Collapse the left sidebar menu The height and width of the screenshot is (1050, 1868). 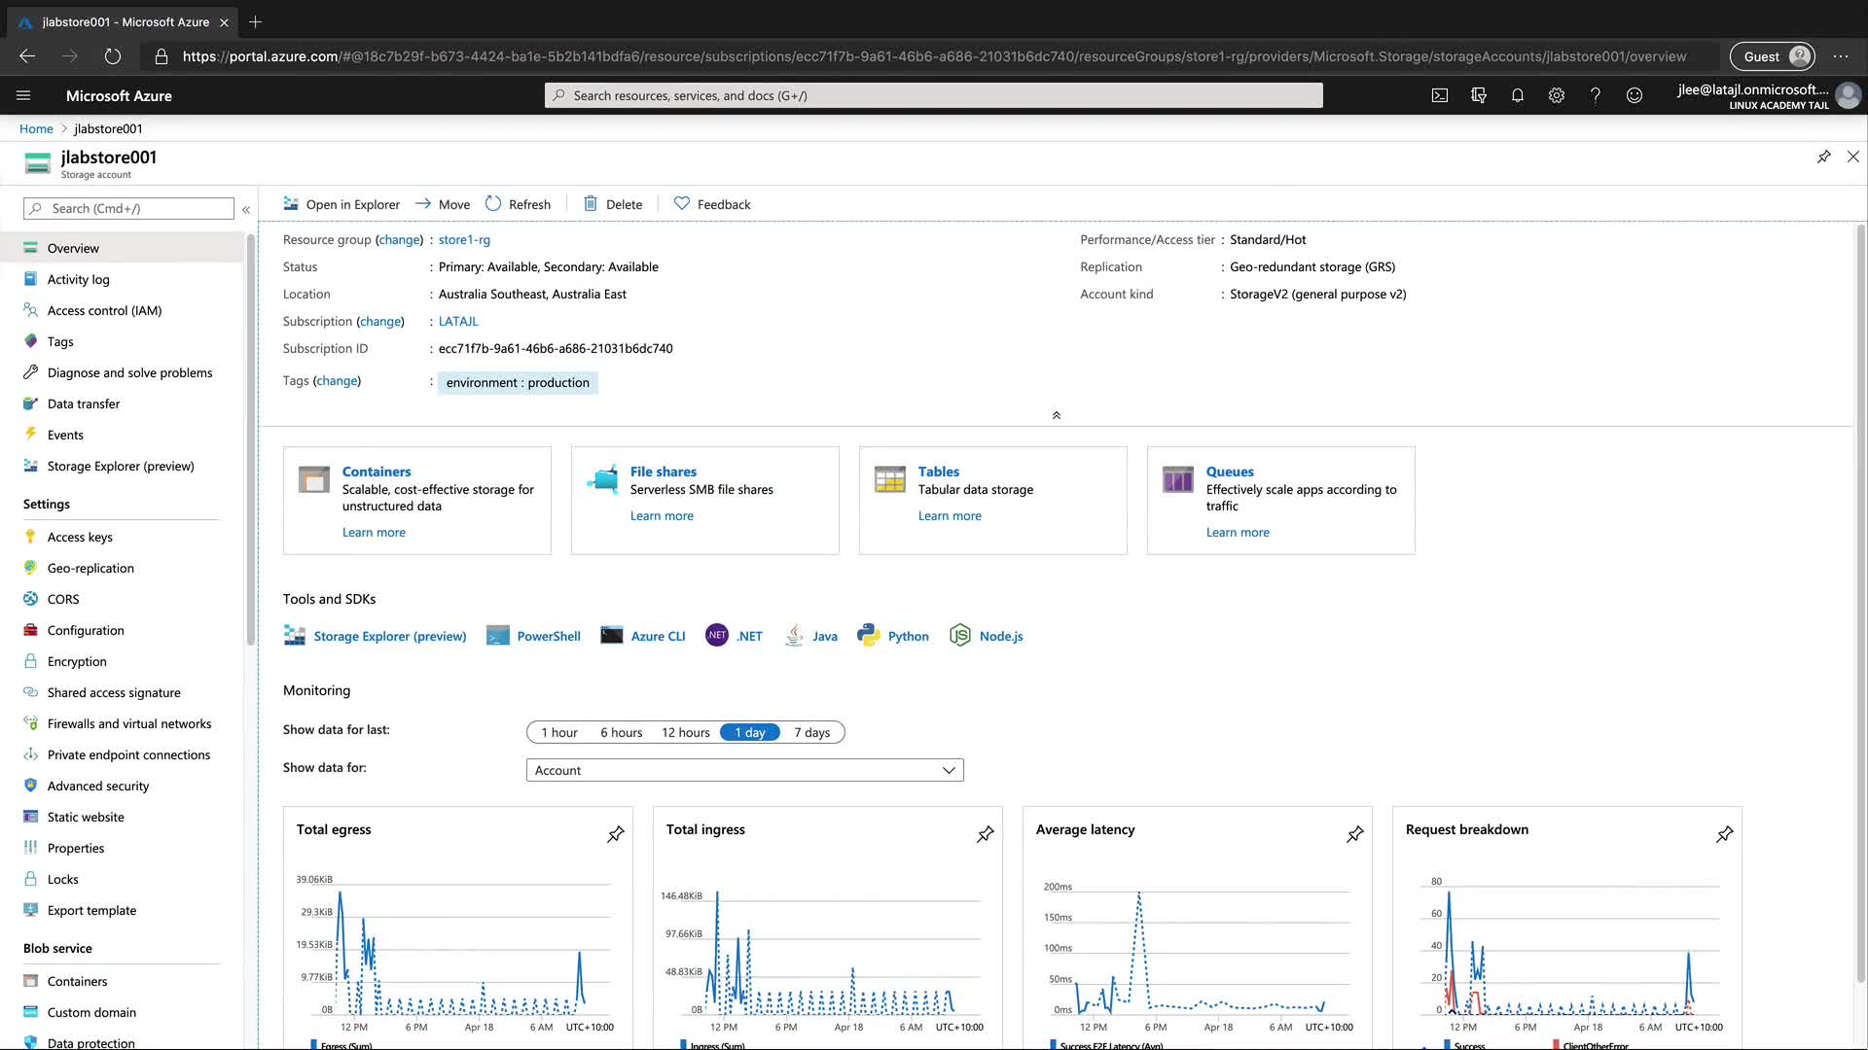(x=246, y=209)
